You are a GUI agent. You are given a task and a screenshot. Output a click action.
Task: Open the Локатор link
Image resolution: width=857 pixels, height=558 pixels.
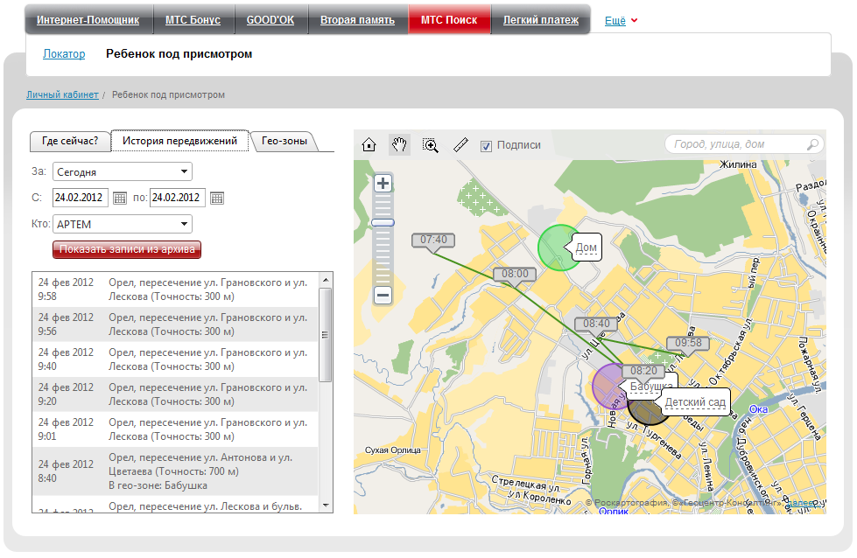coord(64,54)
